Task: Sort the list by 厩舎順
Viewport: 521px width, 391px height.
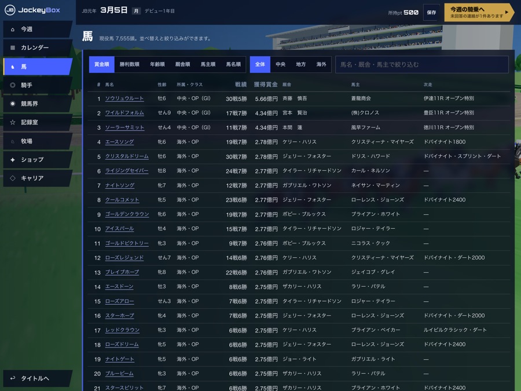Action: coord(182,64)
